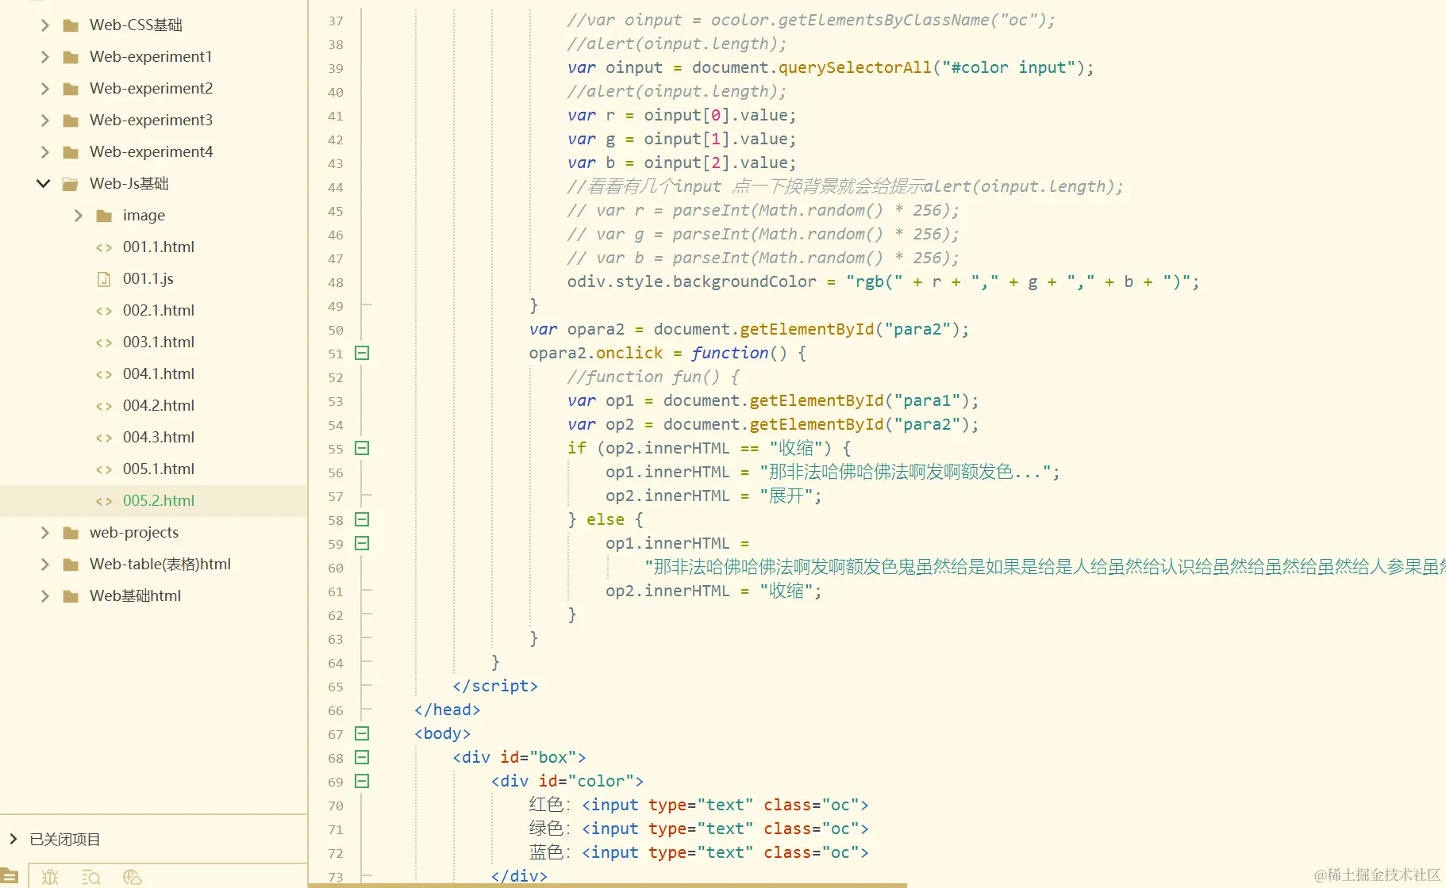Click the closing </script> tag
1446x888 pixels.
[495, 686]
